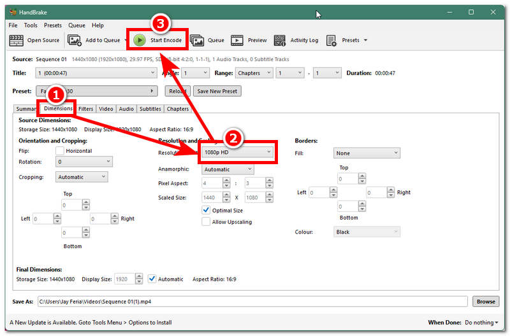Click the Borders Top stepper arrows
This screenshot has width=510, height=336.
point(362,179)
